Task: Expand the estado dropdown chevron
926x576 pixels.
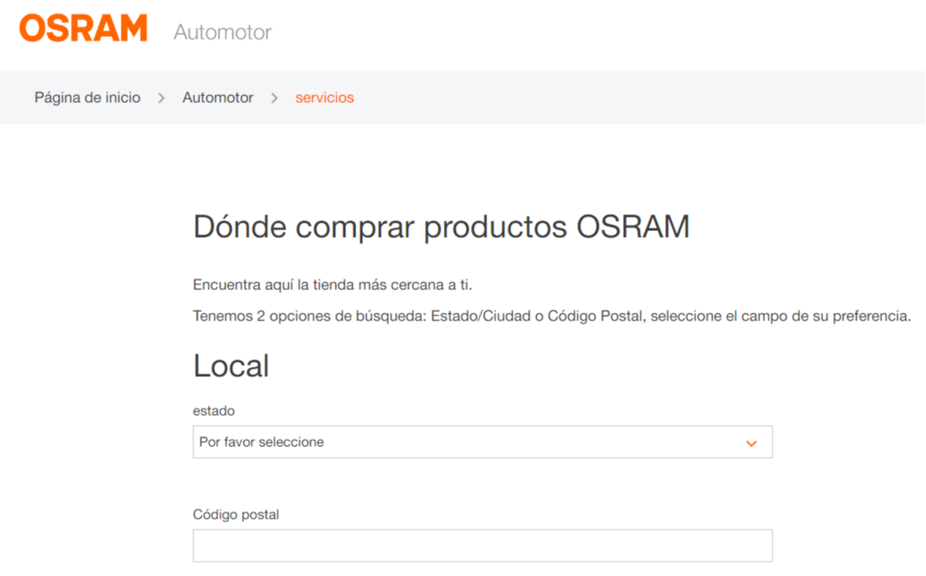Action: (x=751, y=444)
